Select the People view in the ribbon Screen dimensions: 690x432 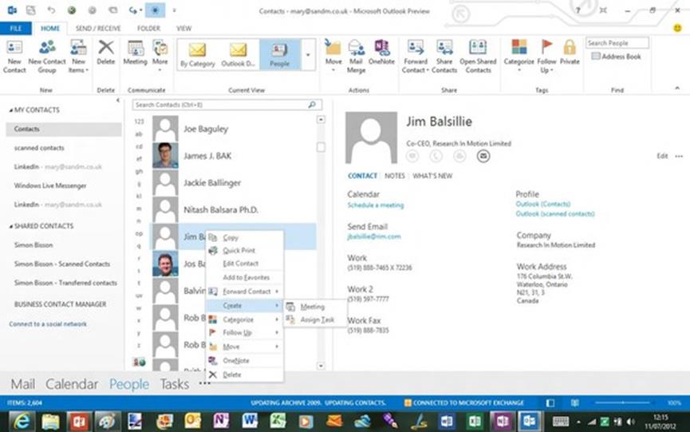click(x=279, y=54)
